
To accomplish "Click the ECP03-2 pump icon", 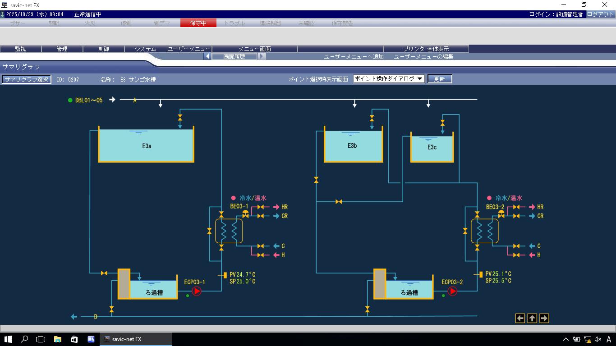I will pos(452,291).
